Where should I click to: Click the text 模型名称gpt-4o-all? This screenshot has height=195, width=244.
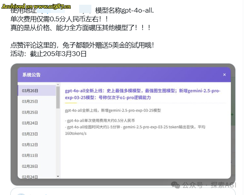tap(125, 10)
